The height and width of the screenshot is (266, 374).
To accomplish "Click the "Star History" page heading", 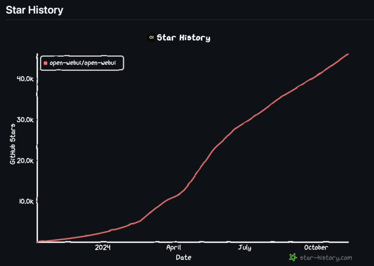I will [34, 10].
